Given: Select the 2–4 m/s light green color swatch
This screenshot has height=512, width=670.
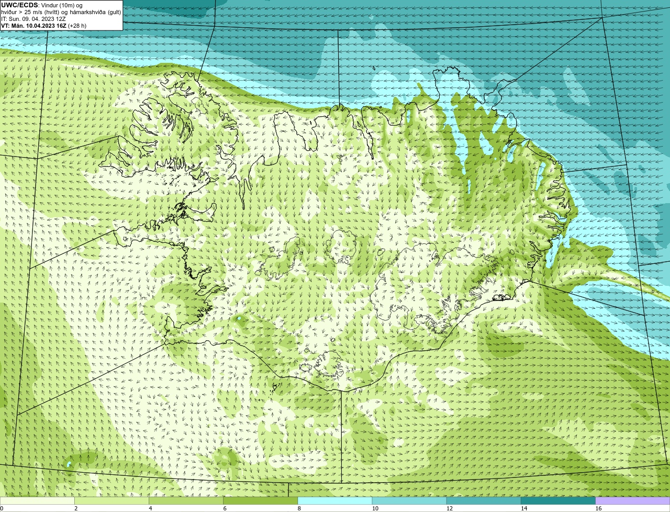Looking at the screenshot, I should click(111, 500).
